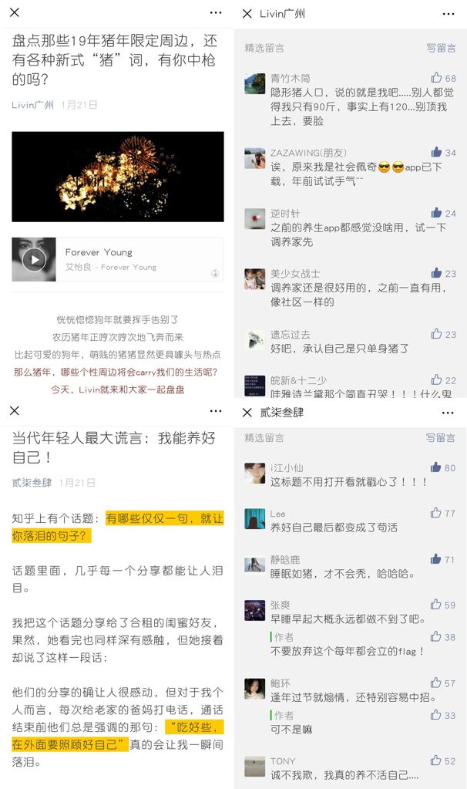
Task: Open more options on Livin广州 comments panel
Action: pos(449,14)
